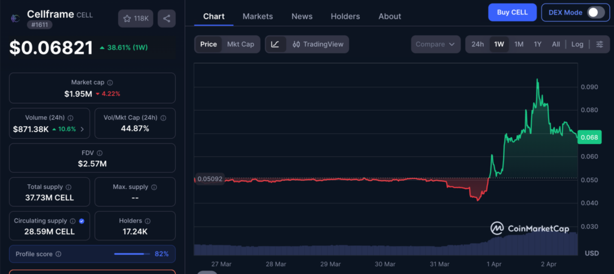Add Cellframe to watchlist via star button
The height and width of the screenshot is (274, 614).
point(136,19)
